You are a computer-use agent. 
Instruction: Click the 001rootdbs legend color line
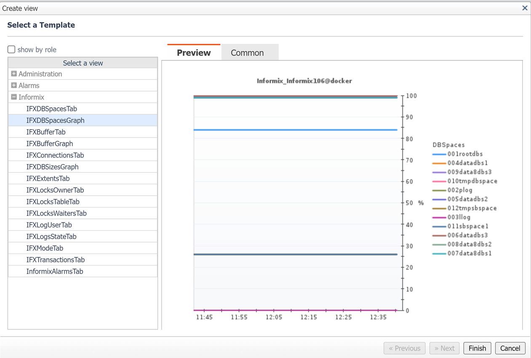(x=439, y=154)
